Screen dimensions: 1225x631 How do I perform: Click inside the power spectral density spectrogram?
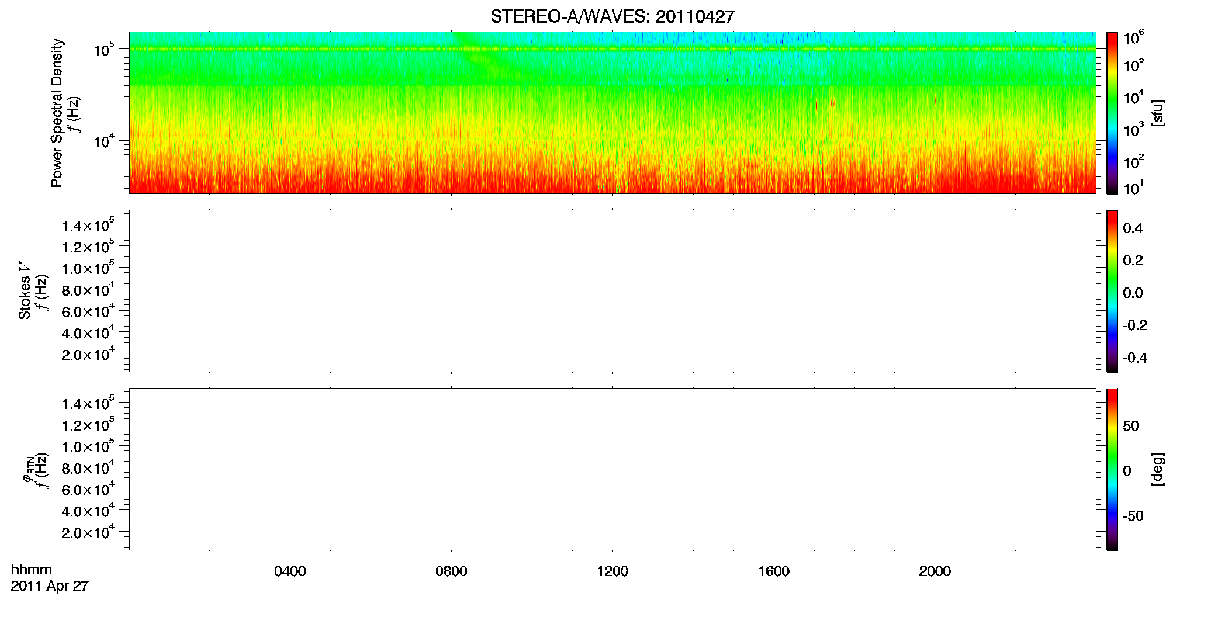612,112
